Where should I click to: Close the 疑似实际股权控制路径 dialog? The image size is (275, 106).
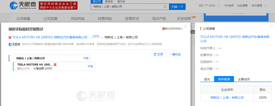click(186, 26)
